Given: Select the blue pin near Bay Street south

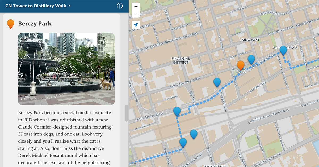Looking at the screenshot, I should pyautogui.click(x=194, y=134).
